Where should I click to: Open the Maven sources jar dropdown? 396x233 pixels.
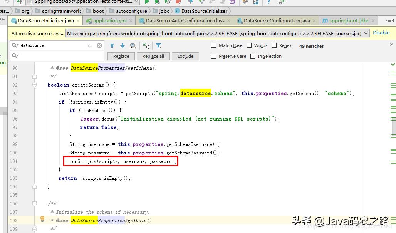366,33
